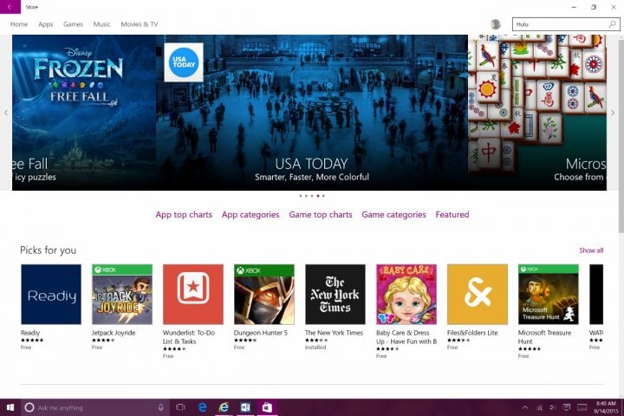Open the touch keyboard tray icon
The width and height of the screenshot is (624, 416).
pos(582,407)
